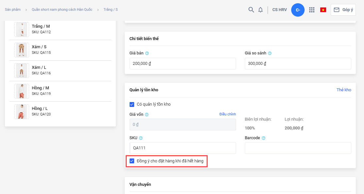Open the notifications bell
The height and width of the screenshot is (194, 364).
click(261, 10)
